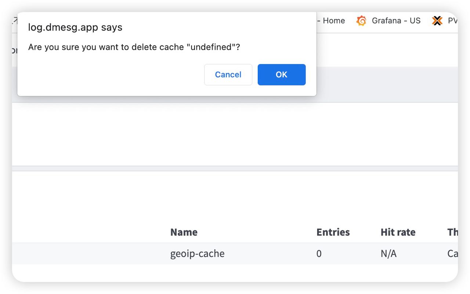Open the Home bookmark

(x=334, y=21)
